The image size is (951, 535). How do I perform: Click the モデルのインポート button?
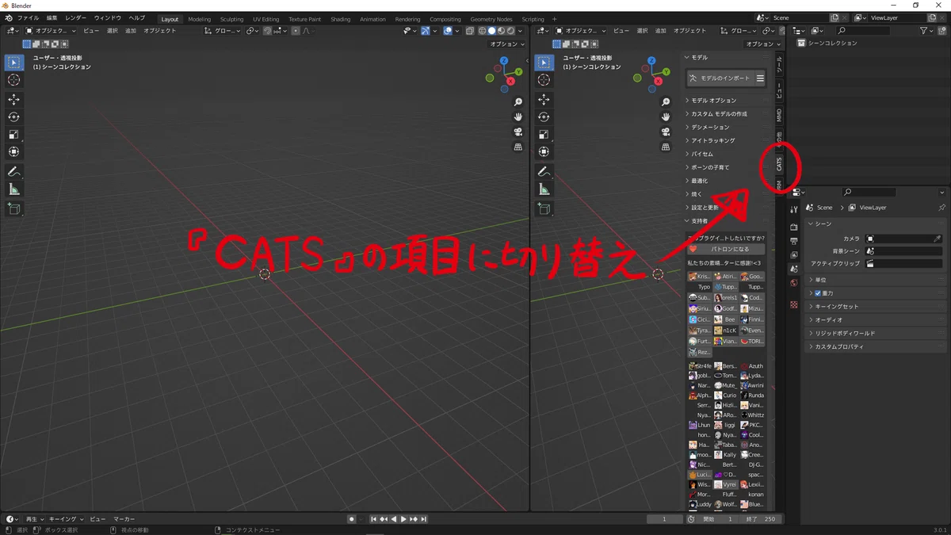click(x=720, y=78)
